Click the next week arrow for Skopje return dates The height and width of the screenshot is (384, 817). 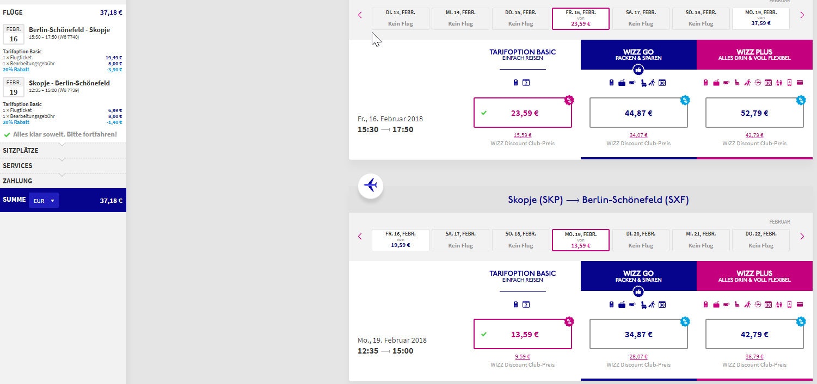pyautogui.click(x=802, y=237)
